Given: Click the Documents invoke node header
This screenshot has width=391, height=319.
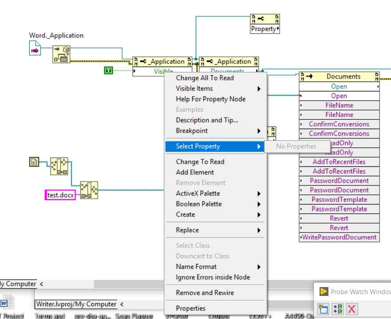Looking at the screenshot, I should pos(339,76).
